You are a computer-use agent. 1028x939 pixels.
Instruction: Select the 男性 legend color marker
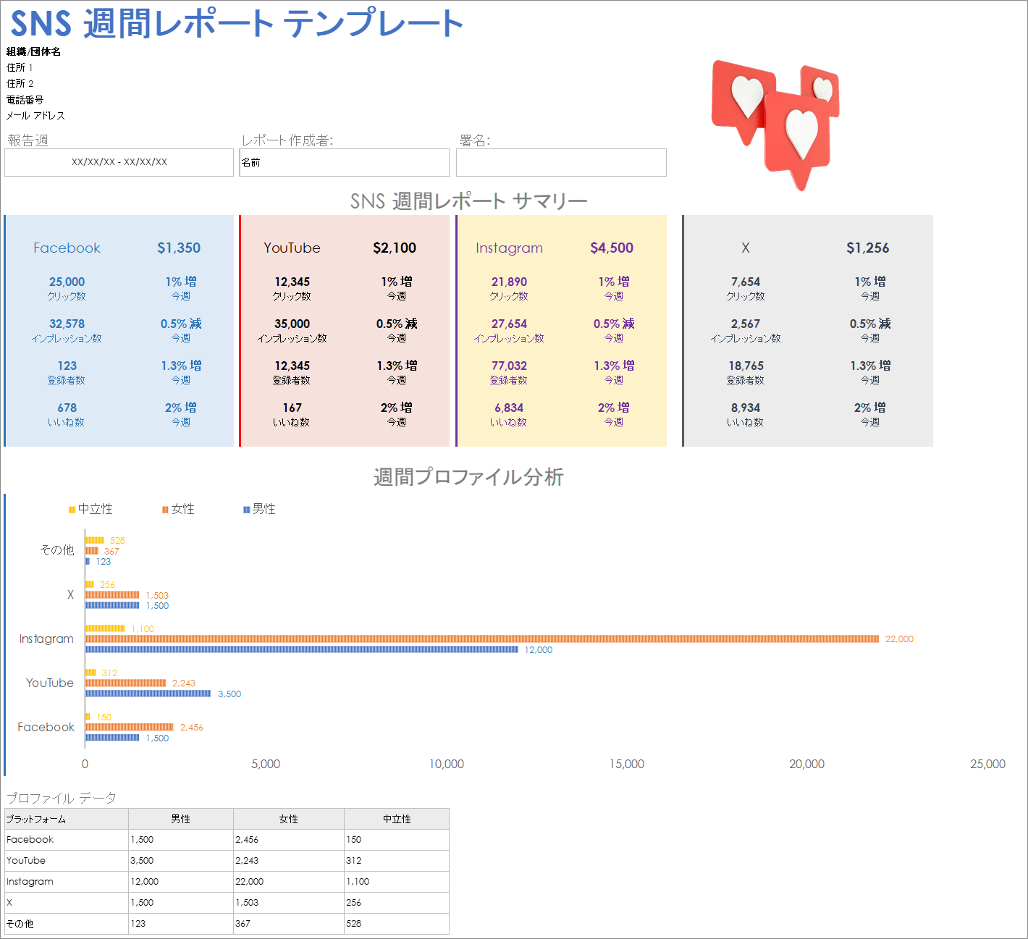tap(246, 510)
